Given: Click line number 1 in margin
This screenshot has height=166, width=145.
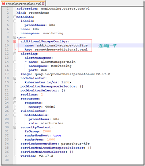Looking at the screenshot, I should point(8,9).
